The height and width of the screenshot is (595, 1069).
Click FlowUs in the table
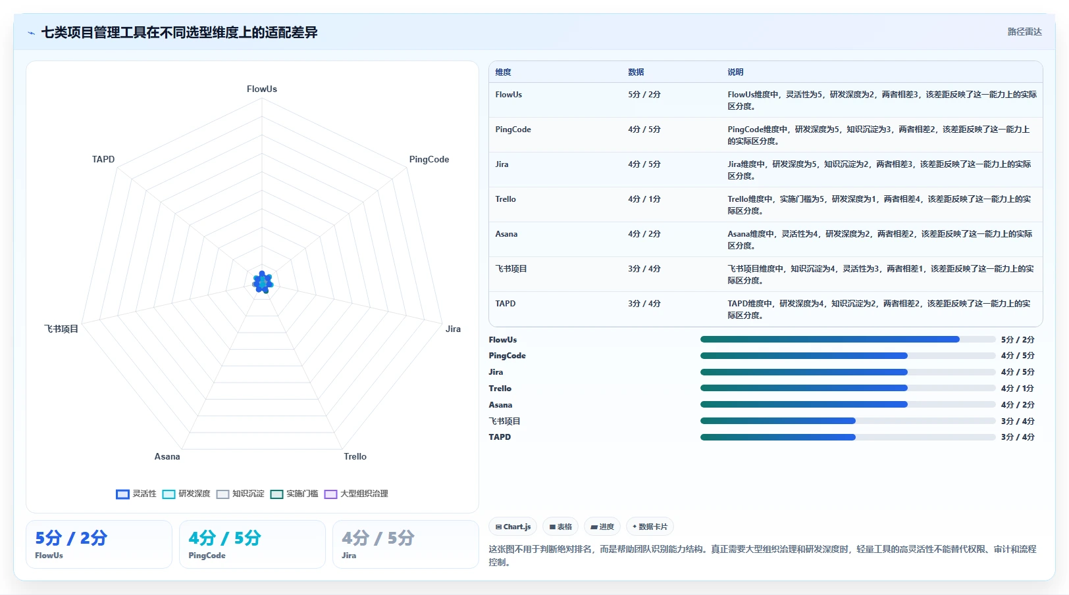[509, 95]
